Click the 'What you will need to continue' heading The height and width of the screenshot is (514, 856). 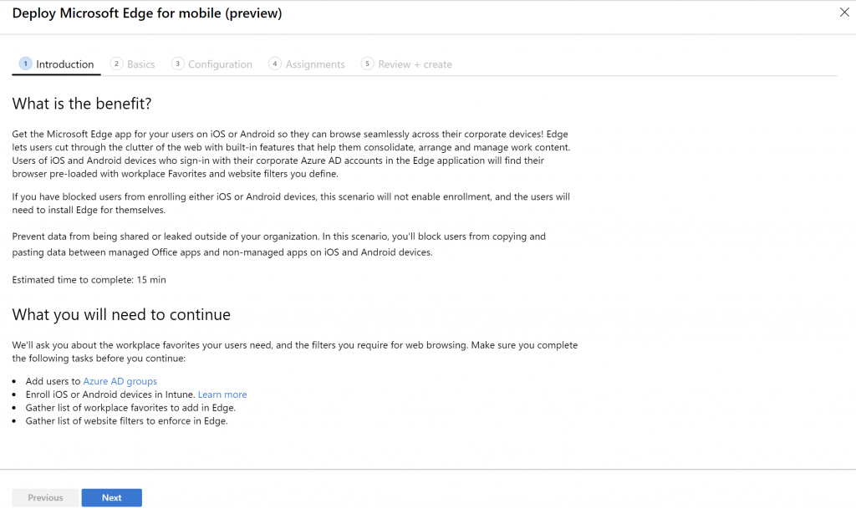tap(120, 315)
